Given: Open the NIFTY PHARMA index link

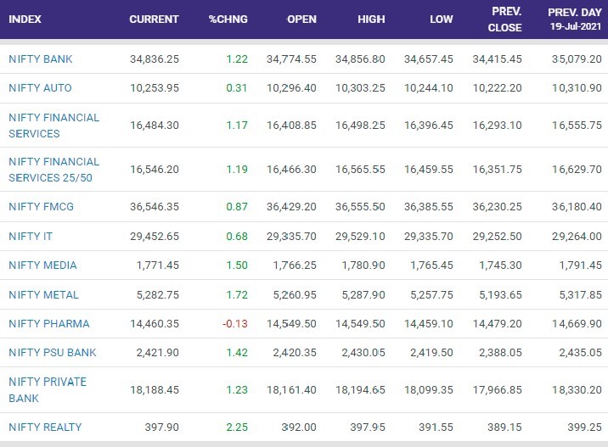Looking at the screenshot, I should 49,323.
